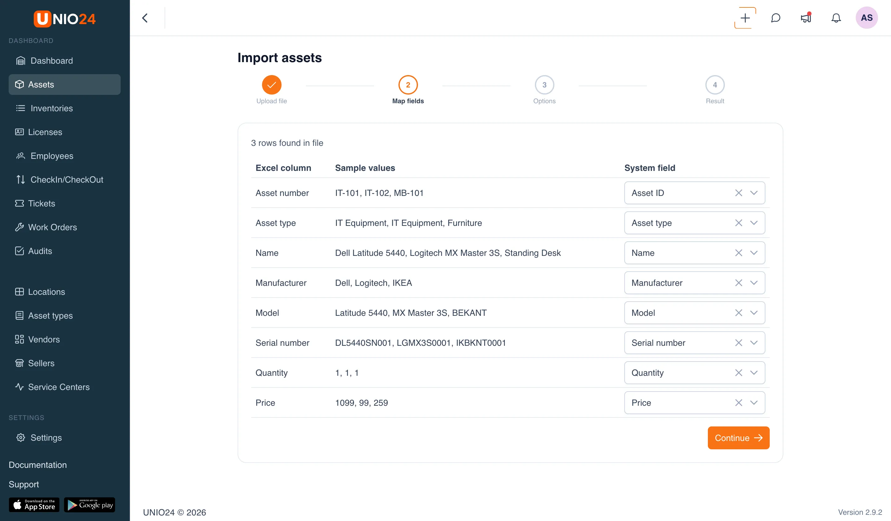Open the AS user avatar menu

click(867, 18)
